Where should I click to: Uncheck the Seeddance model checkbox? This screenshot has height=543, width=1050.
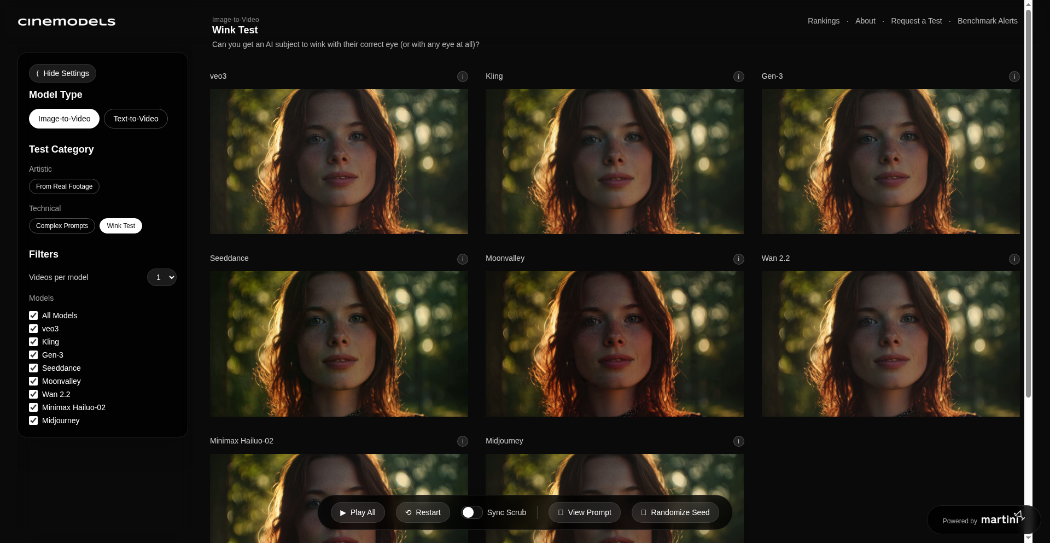click(x=33, y=368)
